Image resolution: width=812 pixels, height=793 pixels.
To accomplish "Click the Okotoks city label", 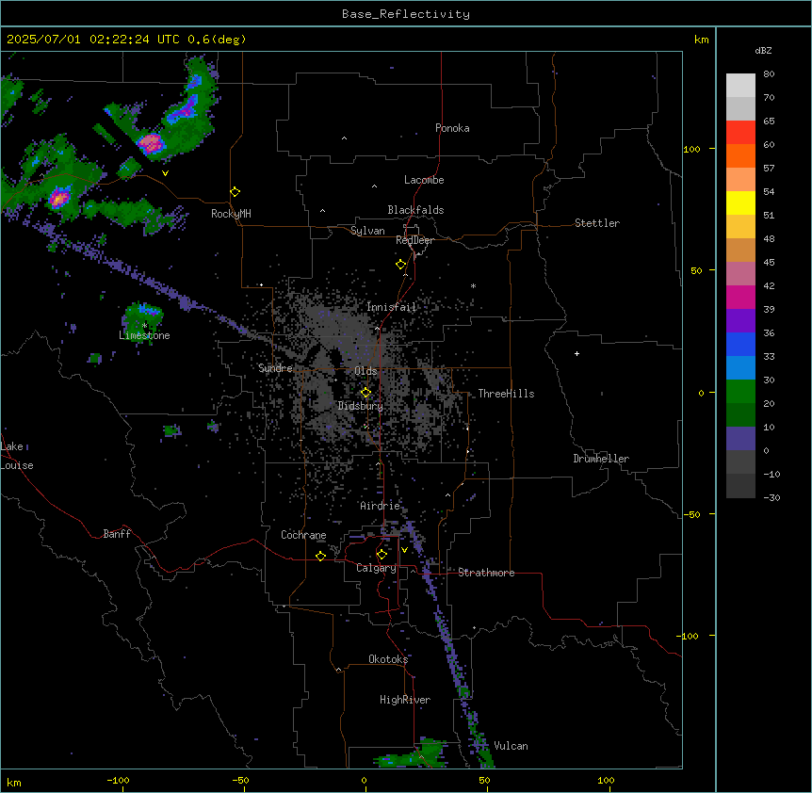I will pyautogui.click(x=388, y=659).
